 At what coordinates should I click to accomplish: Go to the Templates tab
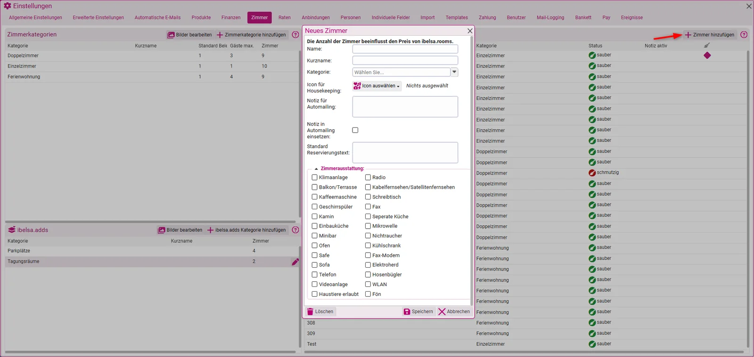pyautogui.click(x=457, y=18)
